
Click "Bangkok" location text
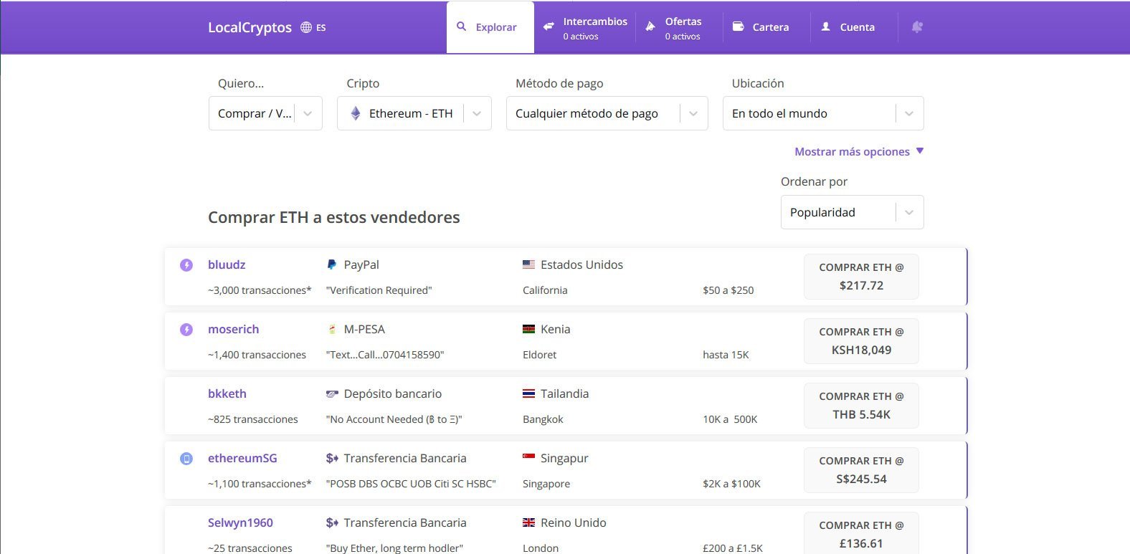coord(543,419)
